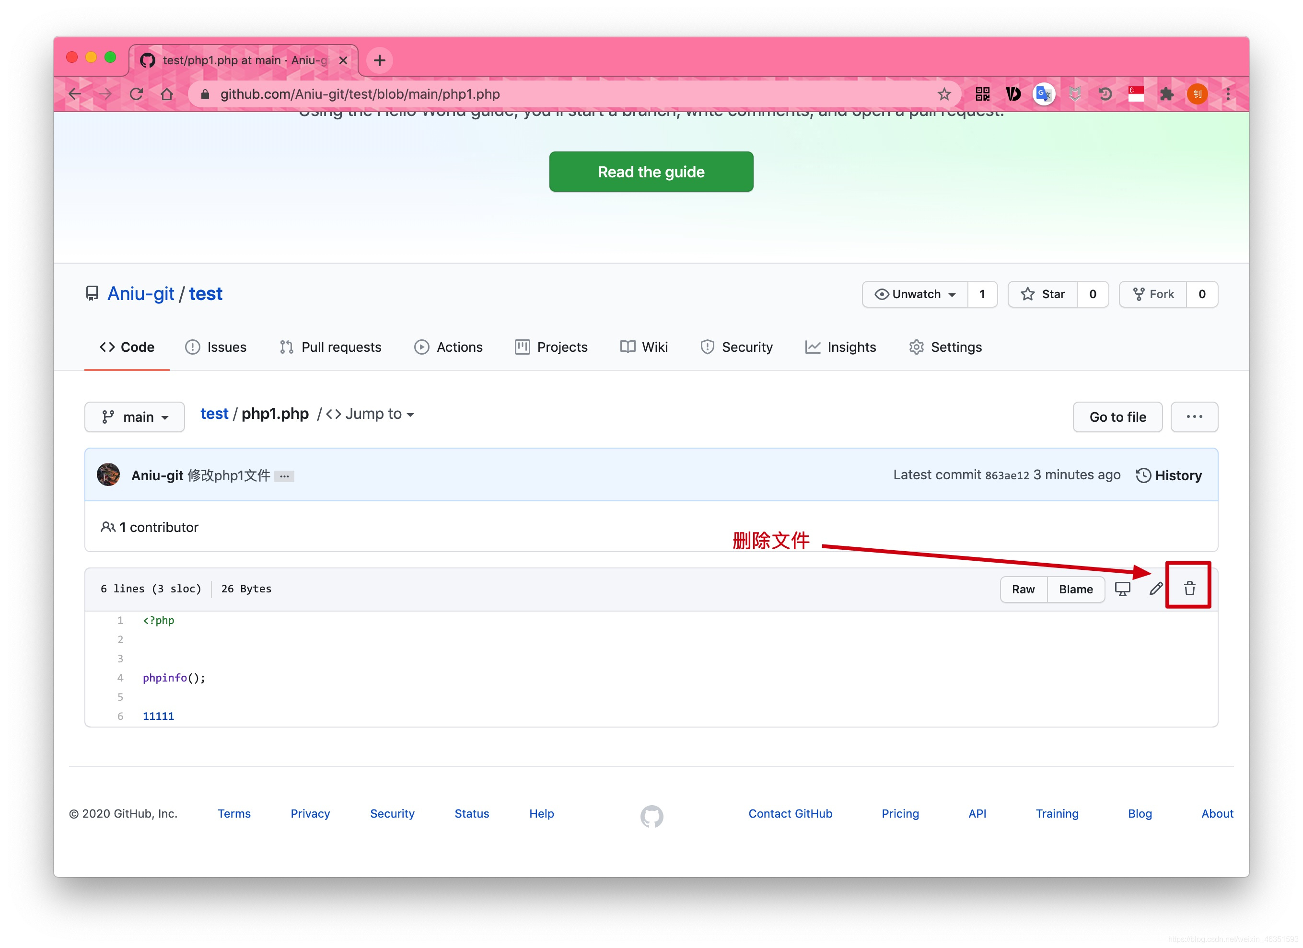Click the GitHub Octocat footer logo

click(x=651, y=816)
